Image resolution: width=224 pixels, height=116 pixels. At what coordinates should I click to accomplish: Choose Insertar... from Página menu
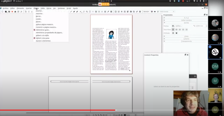tap(39, 11)
